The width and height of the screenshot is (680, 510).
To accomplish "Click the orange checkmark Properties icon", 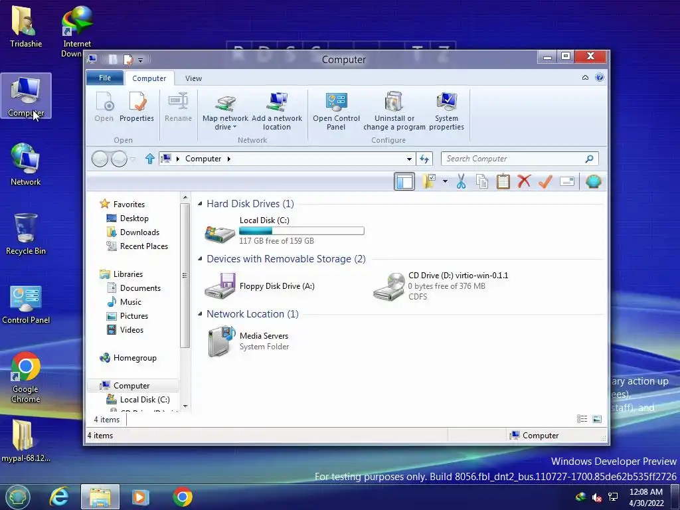I will click(x=545, y=181).
